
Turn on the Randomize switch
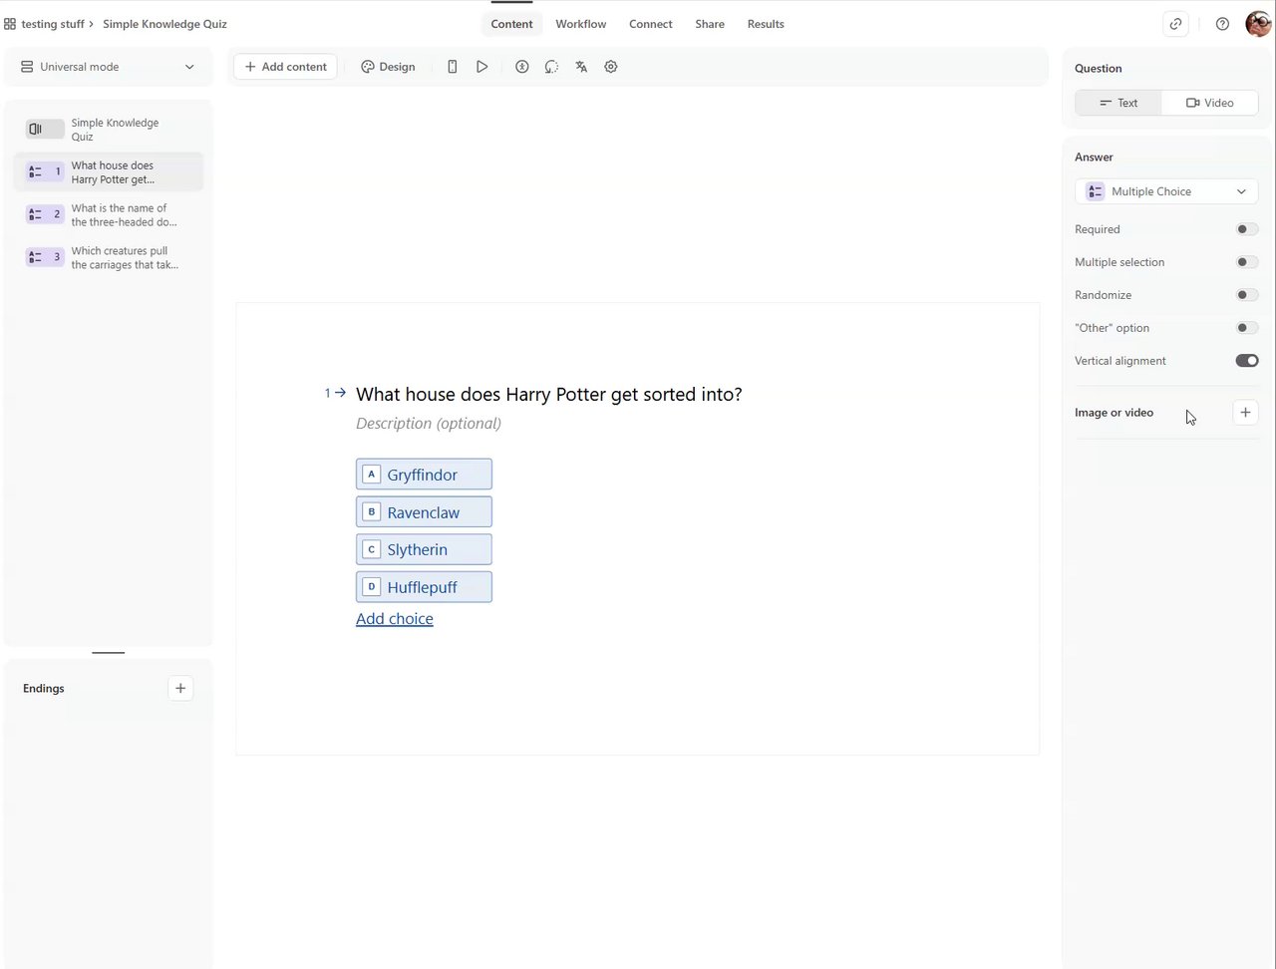coord(1246,295)
